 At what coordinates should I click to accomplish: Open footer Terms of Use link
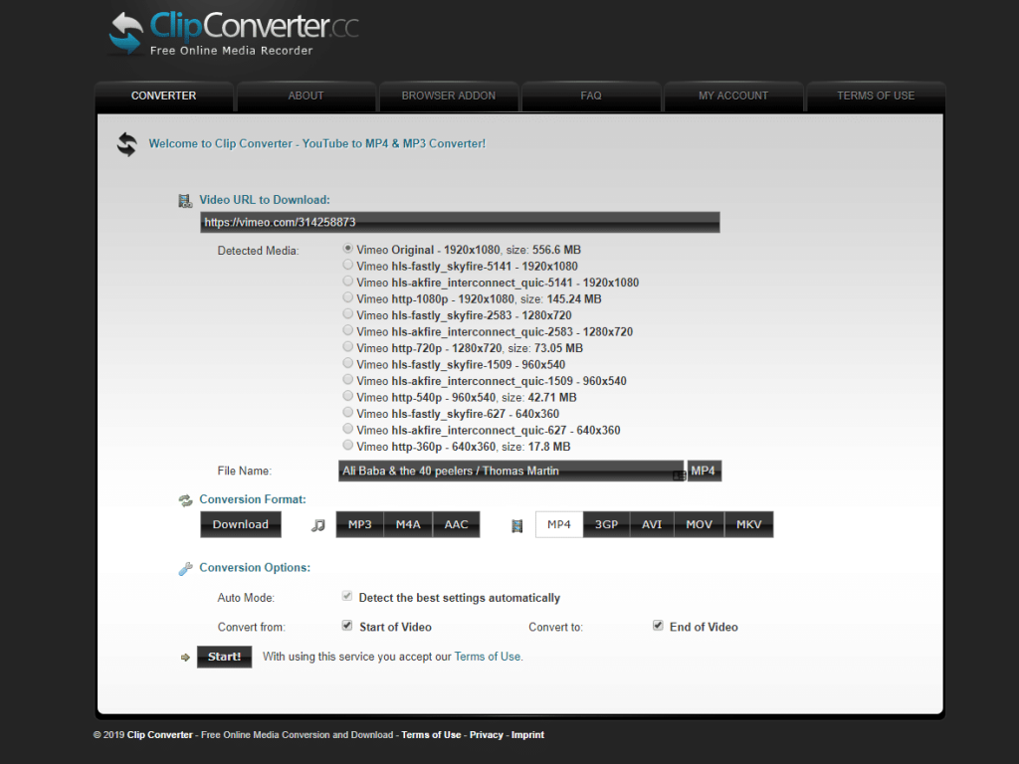pyautogui.click(x=431, y=735)
